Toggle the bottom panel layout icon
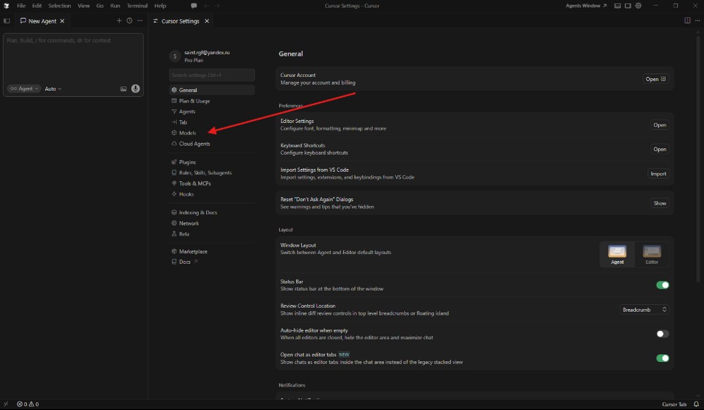 (x=617, y=5)
